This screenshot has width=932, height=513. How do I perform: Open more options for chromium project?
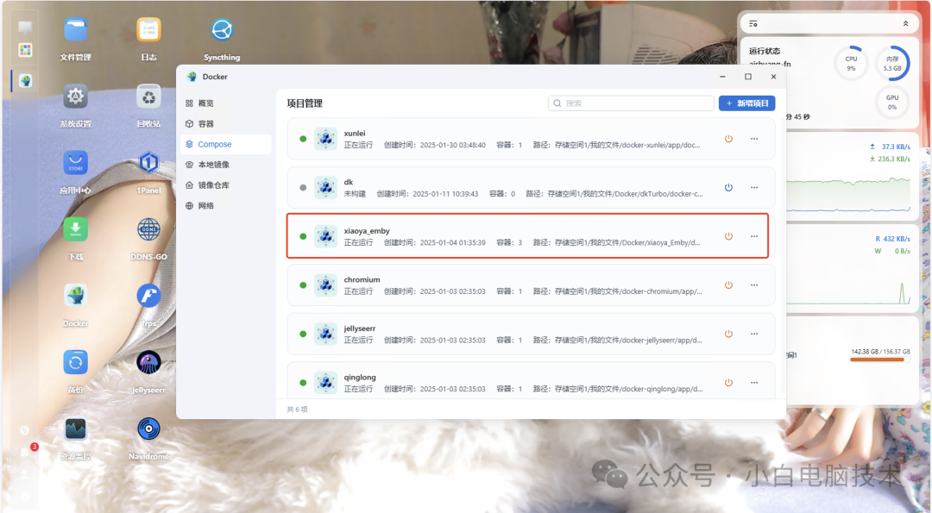[754, 285]
